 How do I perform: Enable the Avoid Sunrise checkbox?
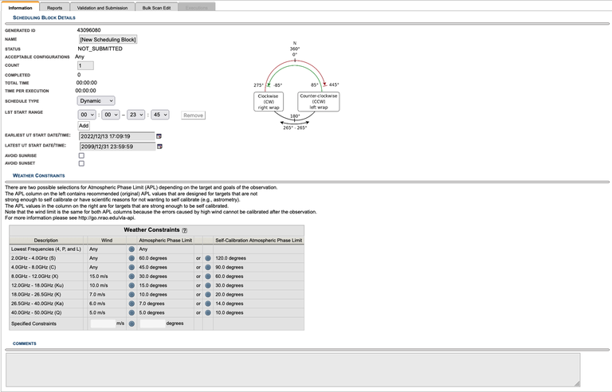tap(81, 156)
